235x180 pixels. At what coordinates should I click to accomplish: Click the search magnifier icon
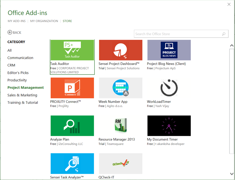point(224,34)
